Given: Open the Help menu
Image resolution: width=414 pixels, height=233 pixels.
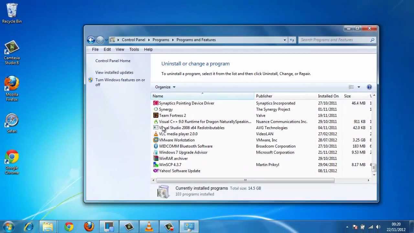Looking at the screenshot, I should 148,50.
